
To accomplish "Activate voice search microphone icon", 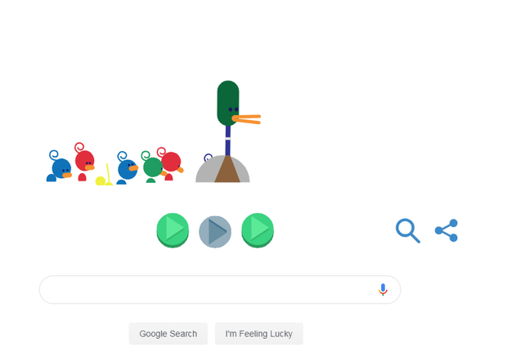I will point(383,290).
